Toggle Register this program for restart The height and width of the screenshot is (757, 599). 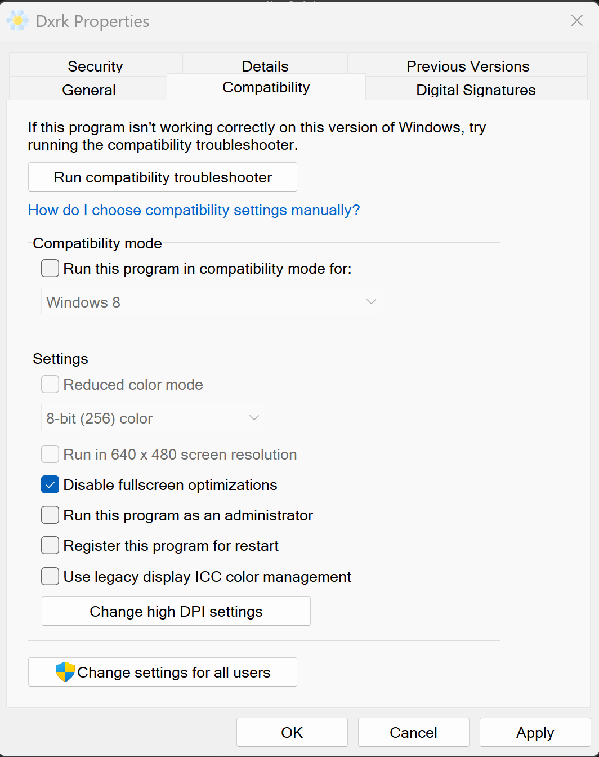[50, 546]
